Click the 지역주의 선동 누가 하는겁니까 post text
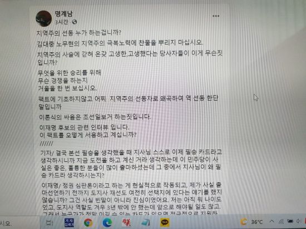Viewport: 306px width, 229px height. pos(79,33)
